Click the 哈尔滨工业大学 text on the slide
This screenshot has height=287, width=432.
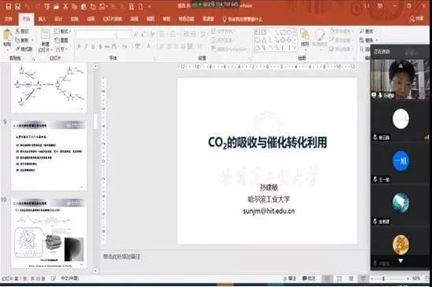point(269,199)
